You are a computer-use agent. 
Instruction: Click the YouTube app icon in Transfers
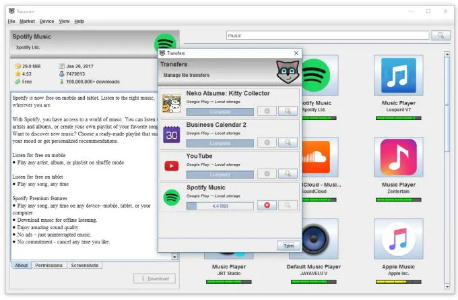coord(171,167)
